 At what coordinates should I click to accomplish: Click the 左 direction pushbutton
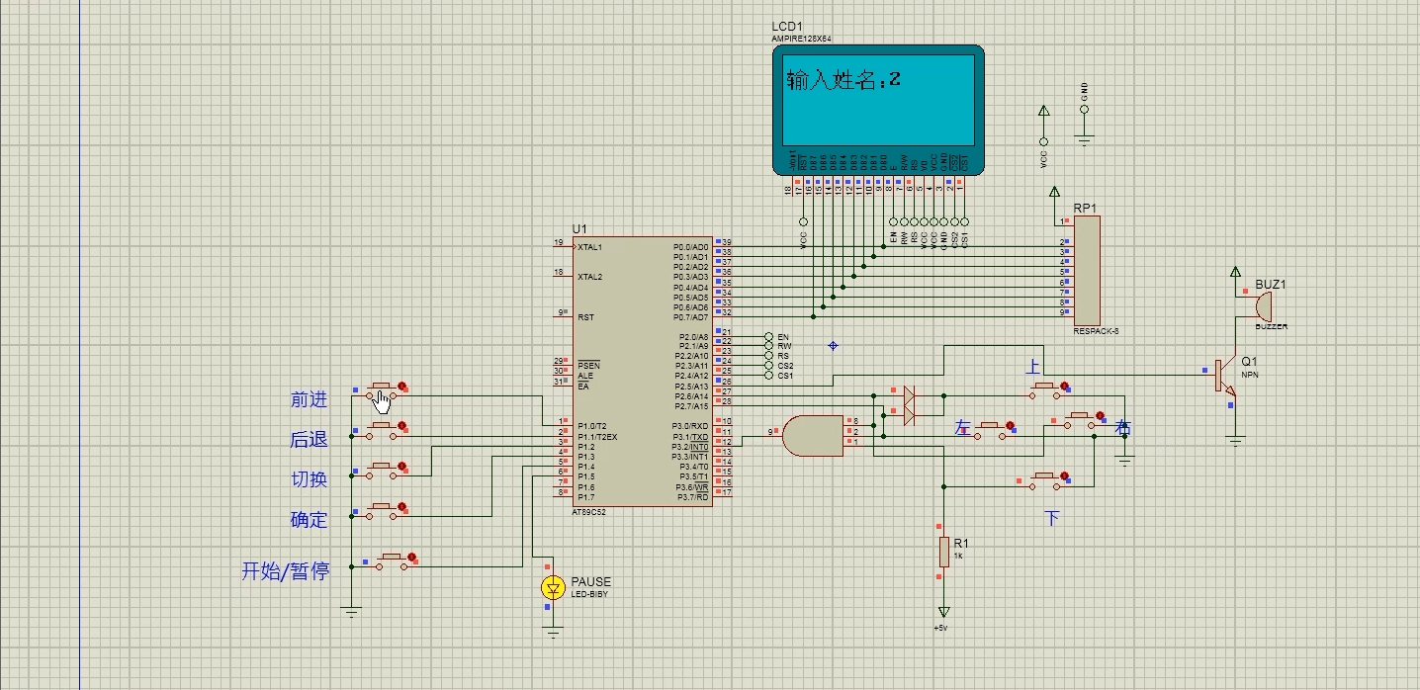point(992,431)
